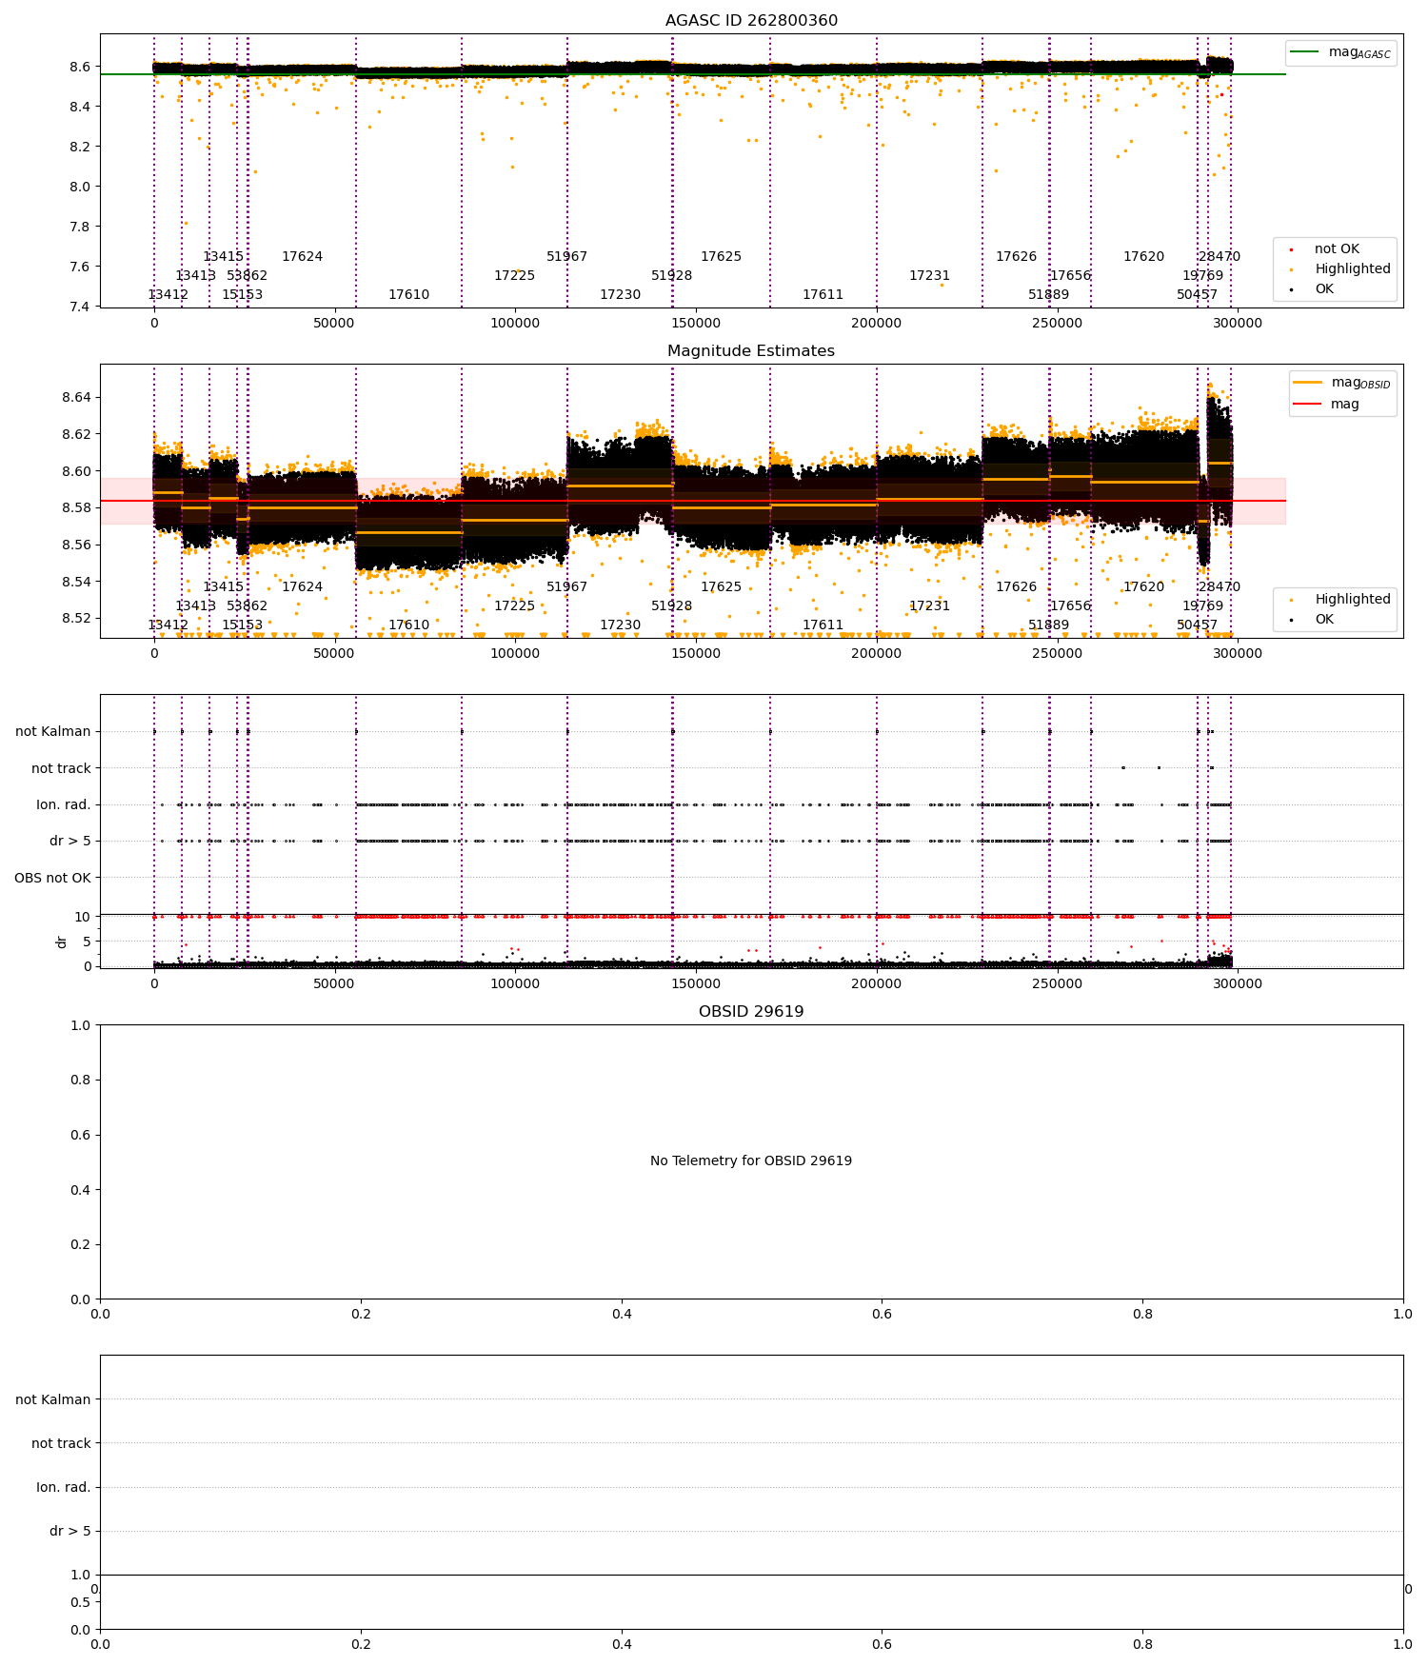This screenshot has width=1428, height=1666.
Task: Click the 8.62 y-axis tick label
Action: point(76,434)
